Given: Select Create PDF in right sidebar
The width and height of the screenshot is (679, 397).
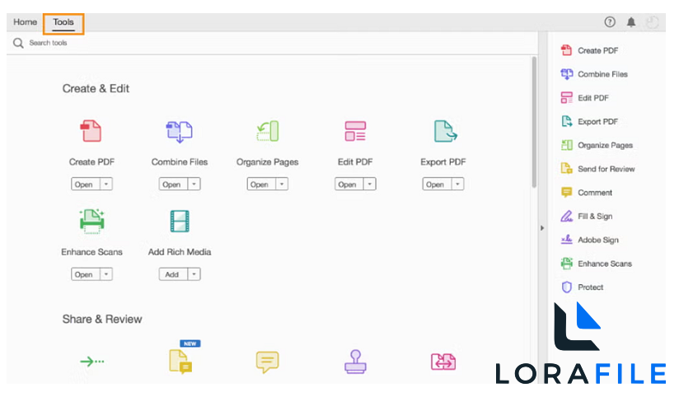Looking at the screenshot, I should [x=589, y=50].
